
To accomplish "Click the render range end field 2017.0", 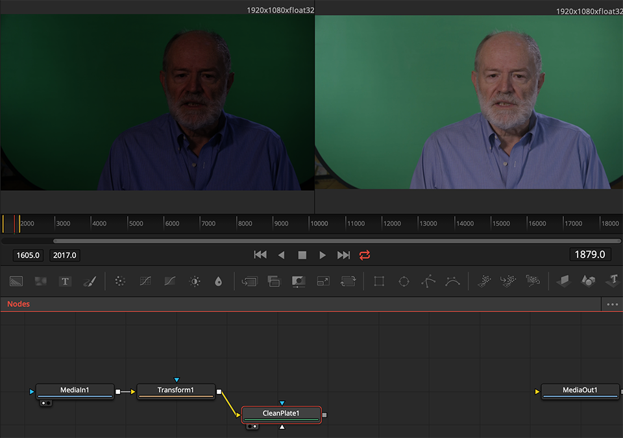I will (65, 255).
